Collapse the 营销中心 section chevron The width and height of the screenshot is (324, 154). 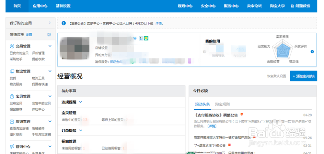point(50,146)
